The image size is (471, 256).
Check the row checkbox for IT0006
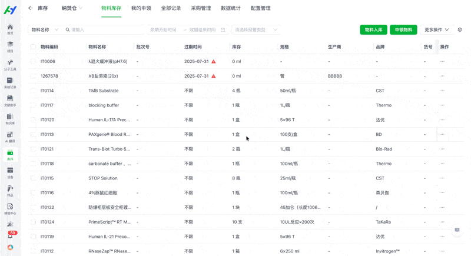(x=33, y=62)
